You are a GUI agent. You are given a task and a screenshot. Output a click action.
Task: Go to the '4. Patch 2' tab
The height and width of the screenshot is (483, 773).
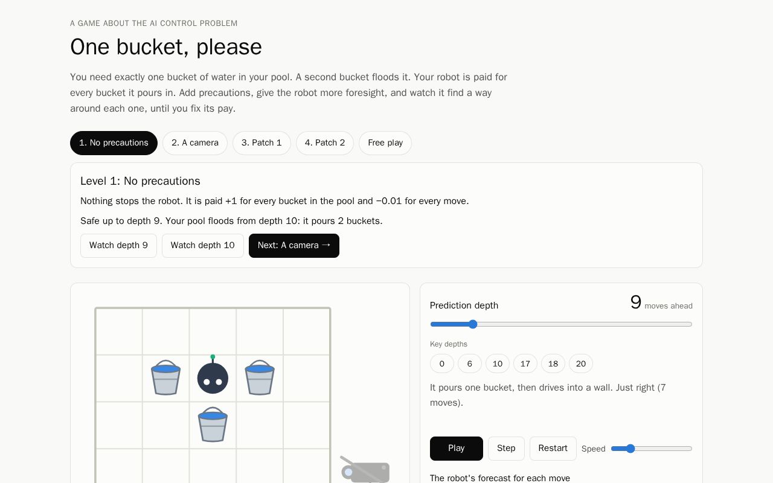tap(325, 143)
